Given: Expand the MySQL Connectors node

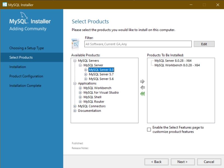Looking at the screenshot, I should click(75, 106).
